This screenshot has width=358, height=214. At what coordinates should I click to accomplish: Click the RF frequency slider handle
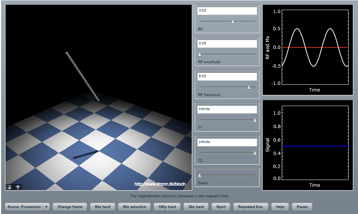pyautogui.click(x=249, y=87)
